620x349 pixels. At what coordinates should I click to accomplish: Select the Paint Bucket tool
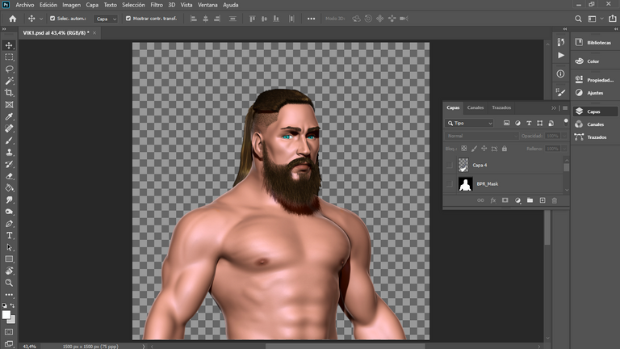[9, 188]
